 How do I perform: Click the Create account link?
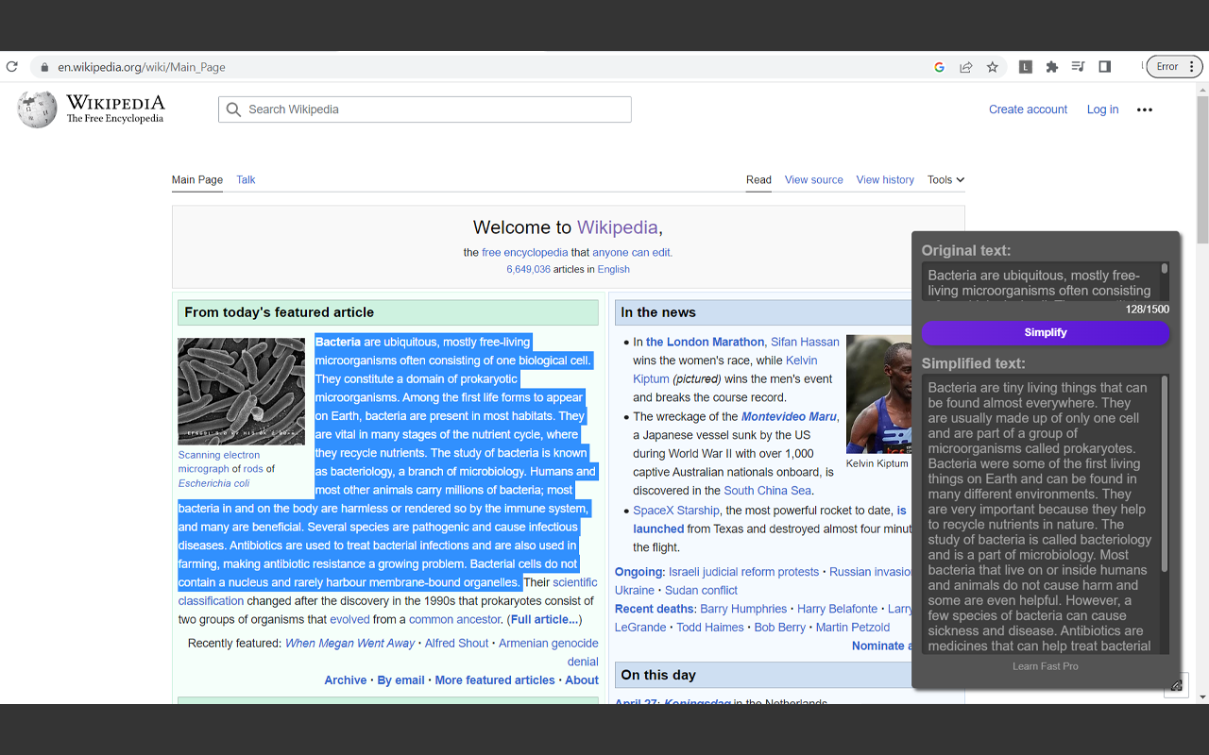pos(1028,109)
